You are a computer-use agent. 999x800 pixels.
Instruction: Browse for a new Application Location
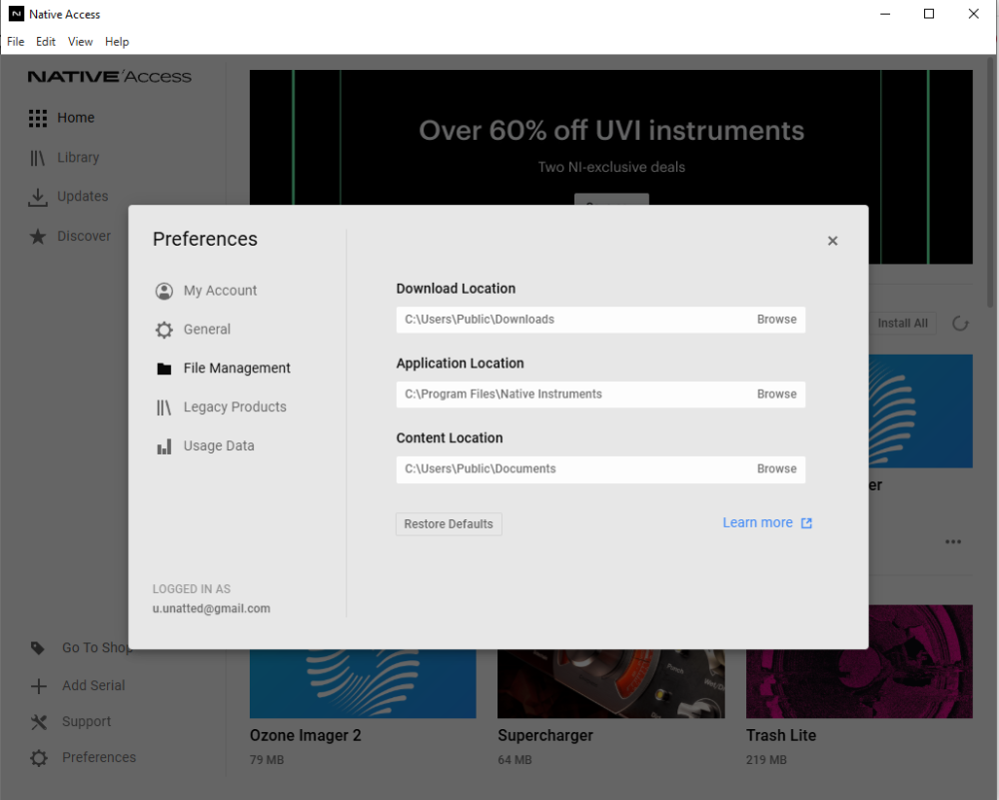(x=776, y=395)
